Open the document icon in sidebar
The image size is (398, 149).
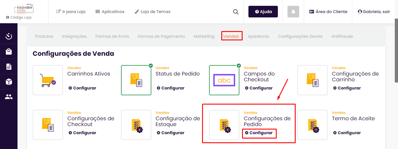point(9,67)
